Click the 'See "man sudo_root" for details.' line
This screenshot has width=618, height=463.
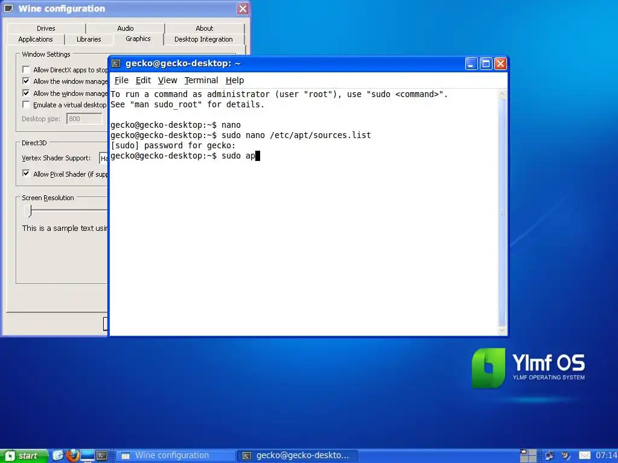[187, 104]
